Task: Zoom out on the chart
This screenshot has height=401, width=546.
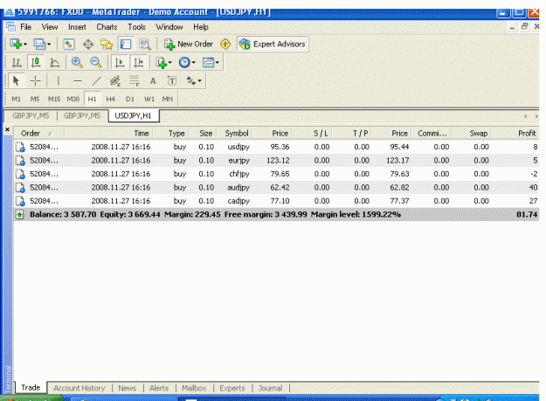Action: (95, 63)
